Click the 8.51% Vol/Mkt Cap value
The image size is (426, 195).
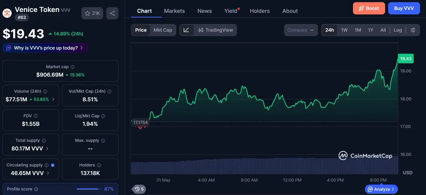[x=90, y=100]
